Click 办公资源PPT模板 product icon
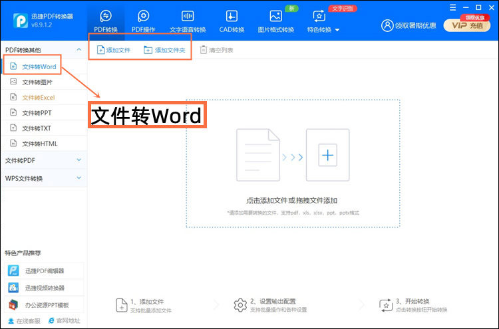 [x=13, y=305]
